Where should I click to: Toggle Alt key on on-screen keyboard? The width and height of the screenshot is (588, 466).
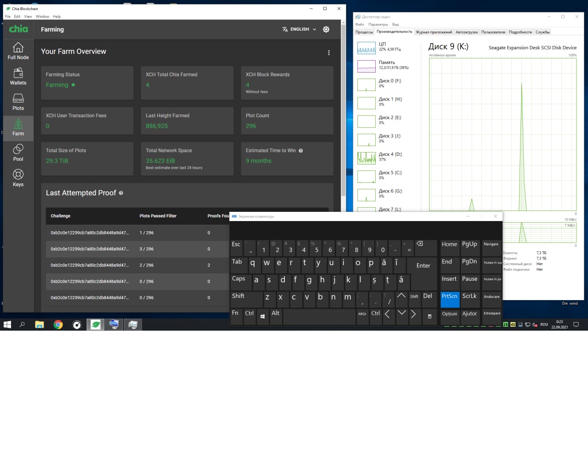point(276,317)
